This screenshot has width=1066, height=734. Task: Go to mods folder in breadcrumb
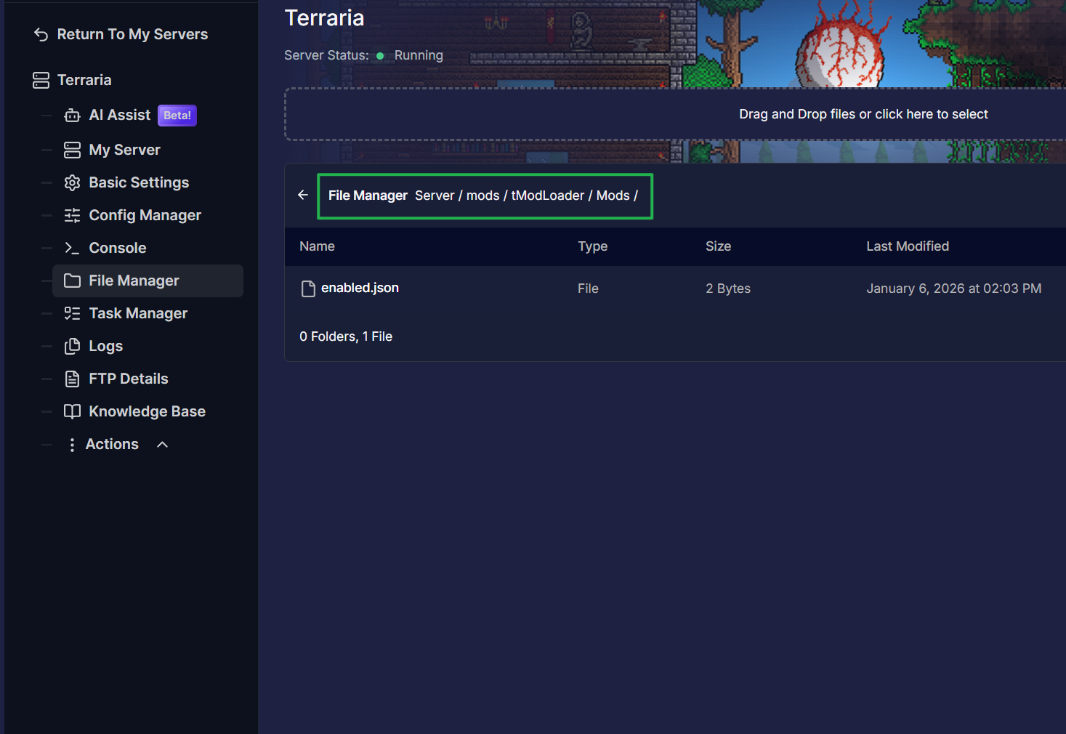point(482,195)
